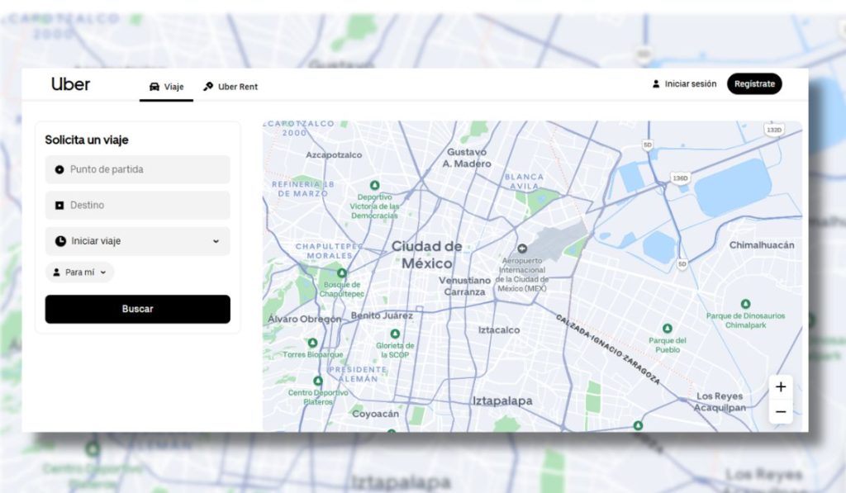
Task: Click the Glorieta de la SCOP marker
Action: (395, 334)
